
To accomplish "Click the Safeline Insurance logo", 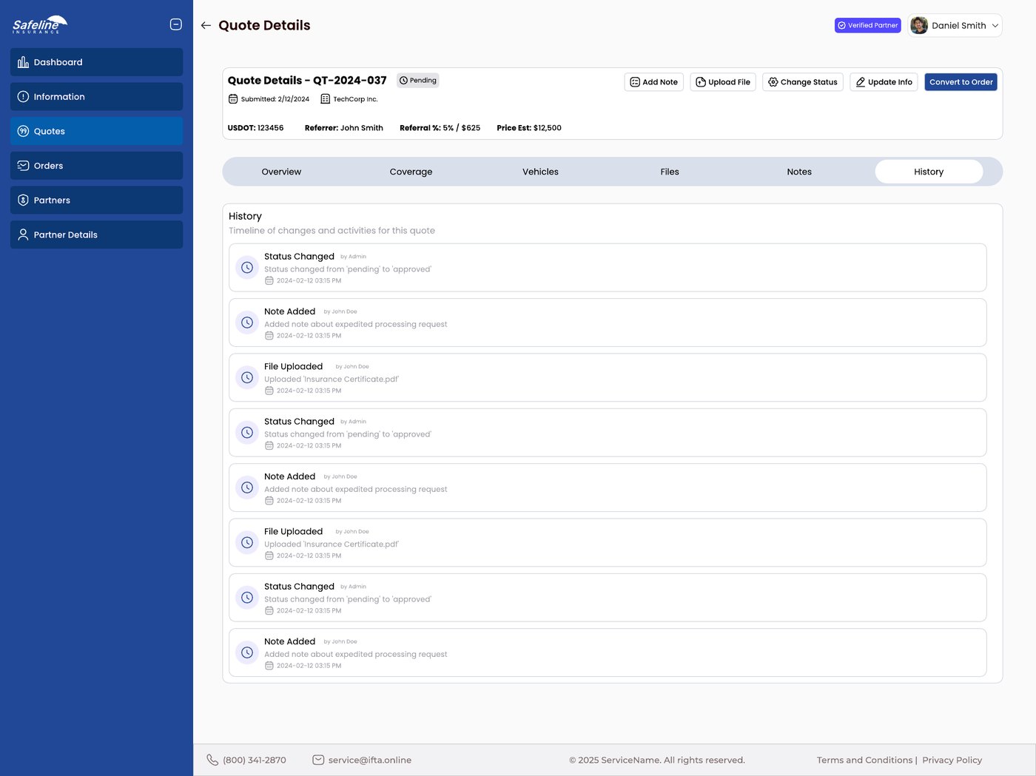I will [40, 24].
